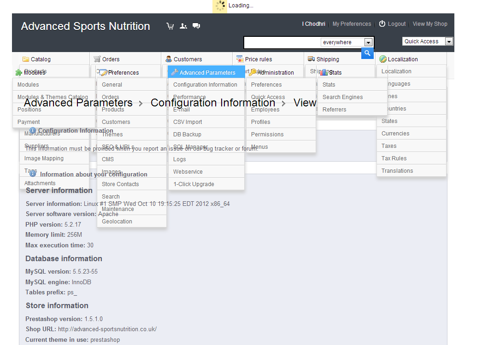Select Taxes in Localization submenu
The image size is (488, 345).
(x=412, y=146)
